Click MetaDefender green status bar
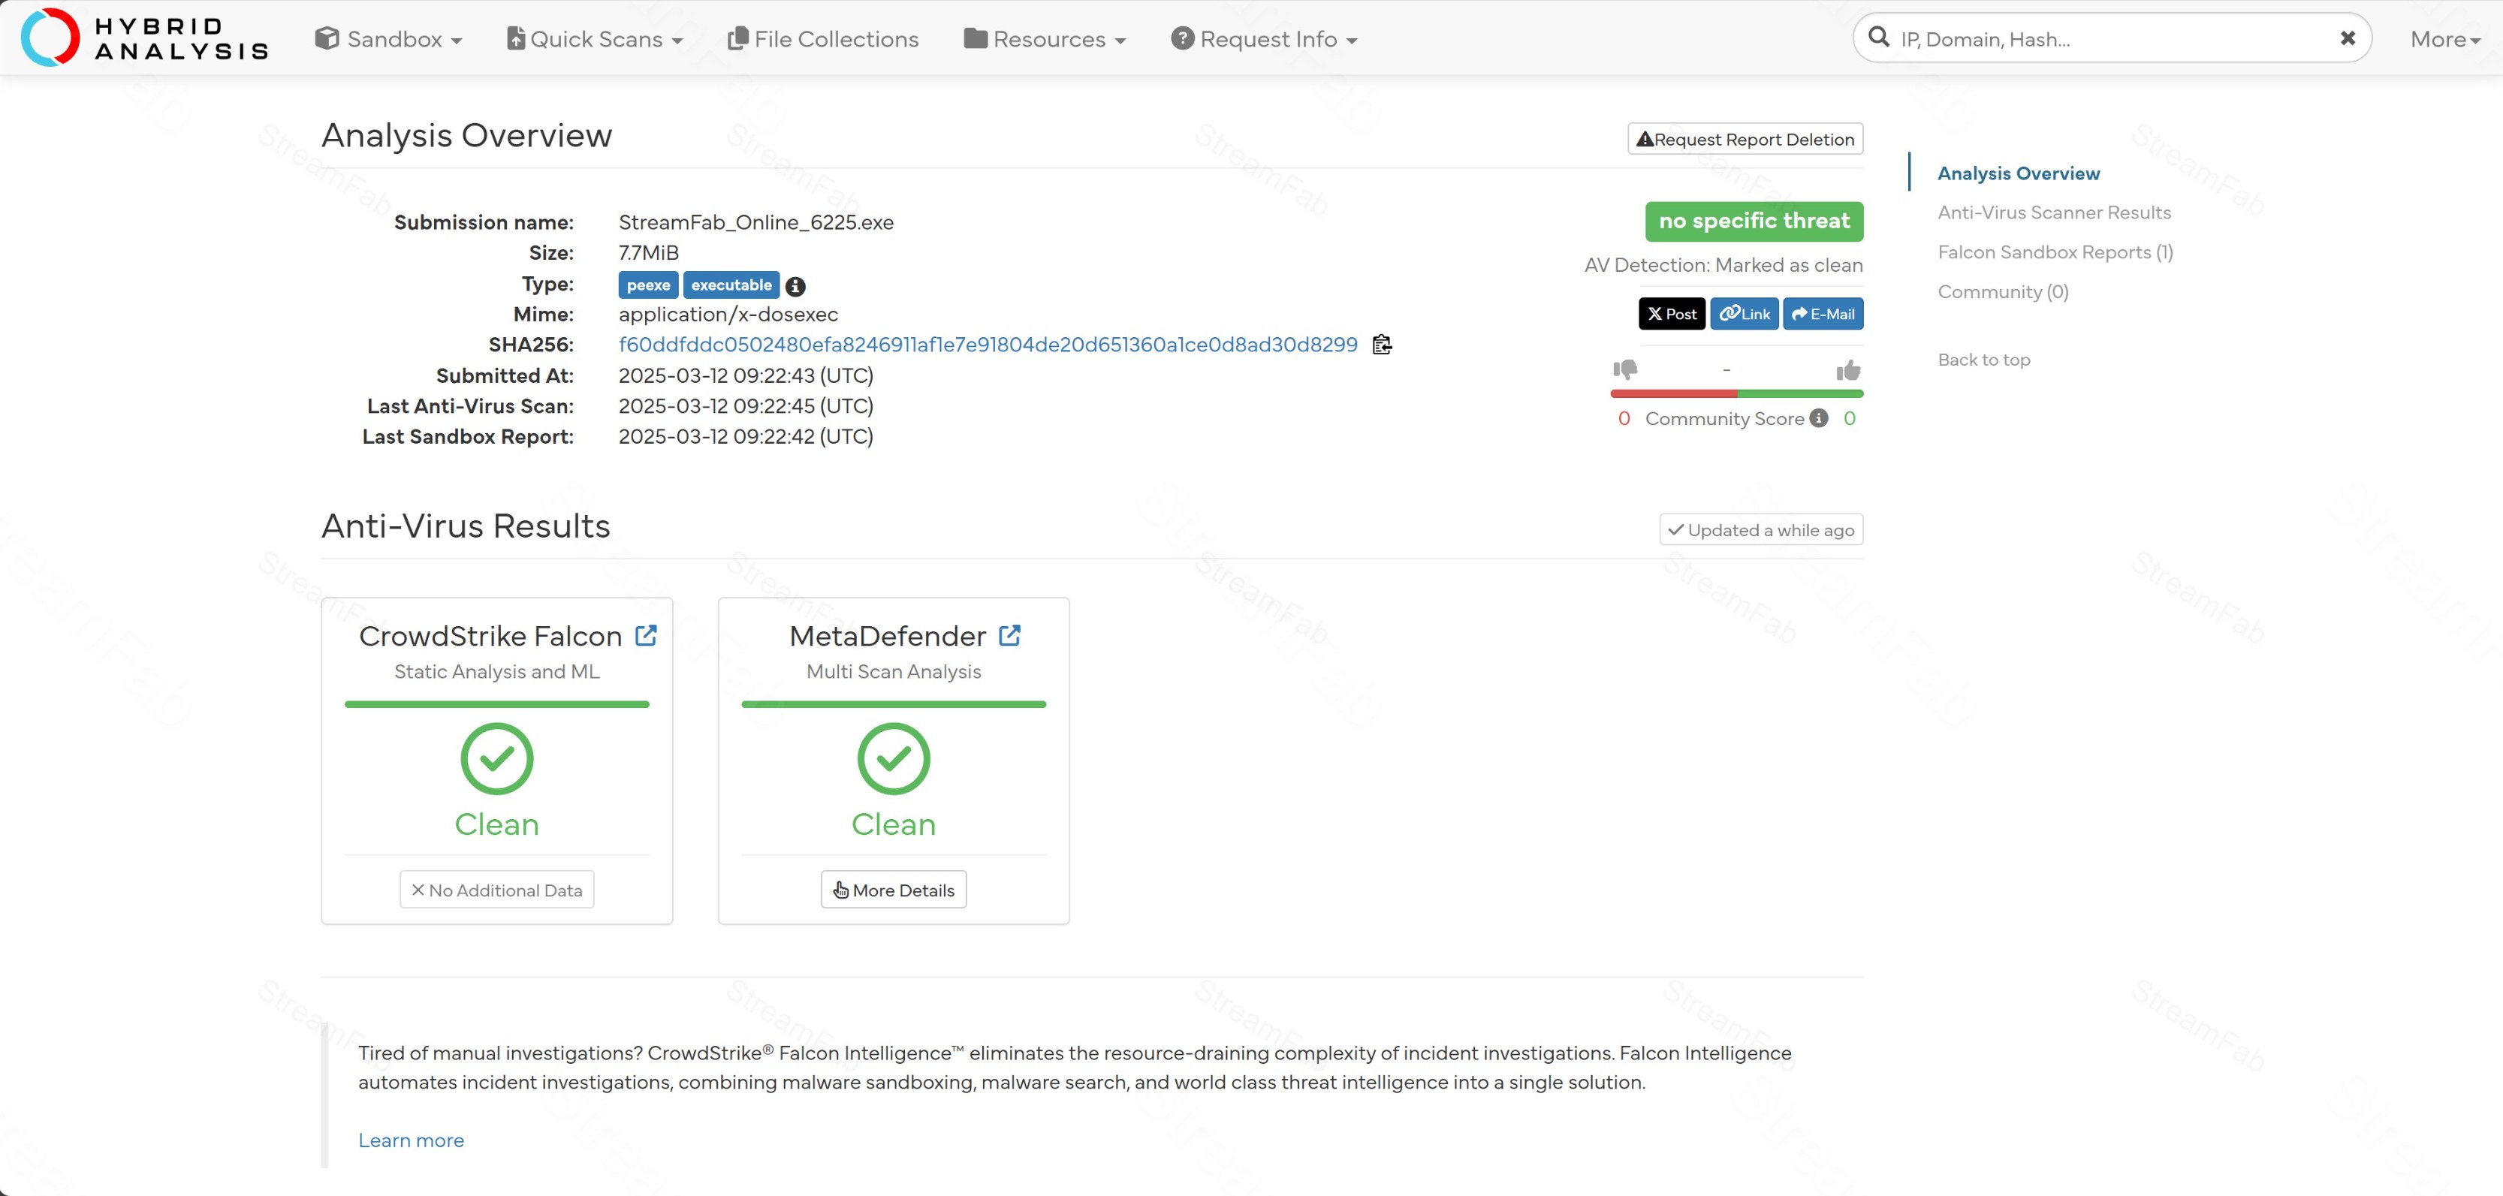Viewport: 2503px width, 1196px height. 893,704
